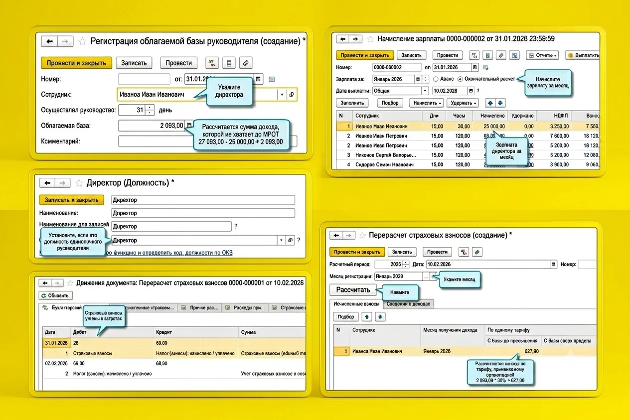
Task: Open the Отчеты dropdown in Начисление зарплаты
Action: pos(542,55)
